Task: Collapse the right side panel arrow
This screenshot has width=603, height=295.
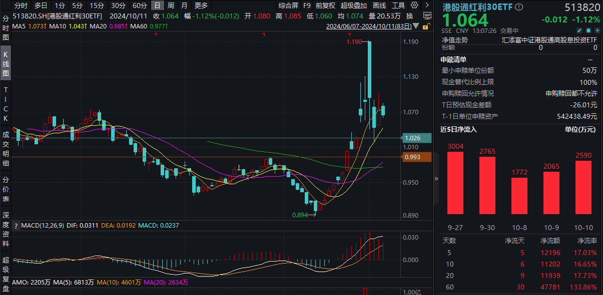Action: tap(435, 178)
